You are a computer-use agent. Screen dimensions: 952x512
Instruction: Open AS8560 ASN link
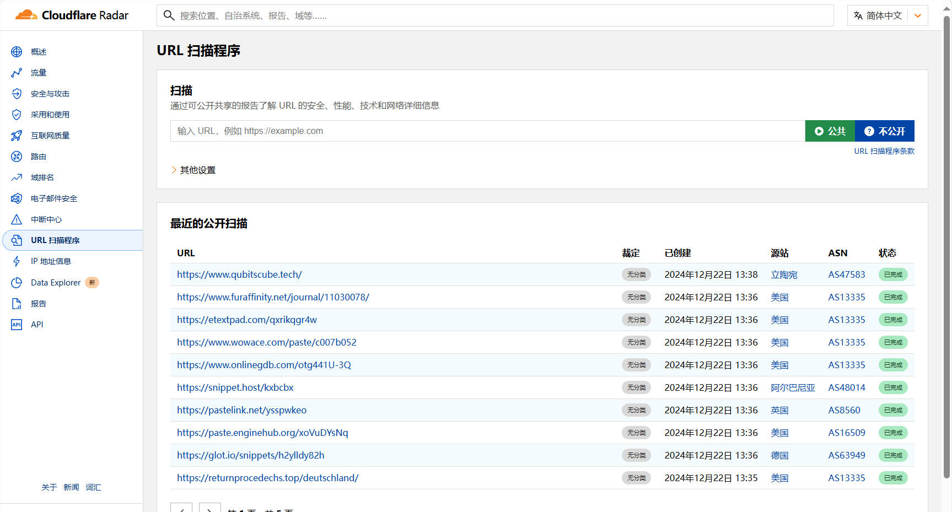pyautogui.click(x=844, y=410)
